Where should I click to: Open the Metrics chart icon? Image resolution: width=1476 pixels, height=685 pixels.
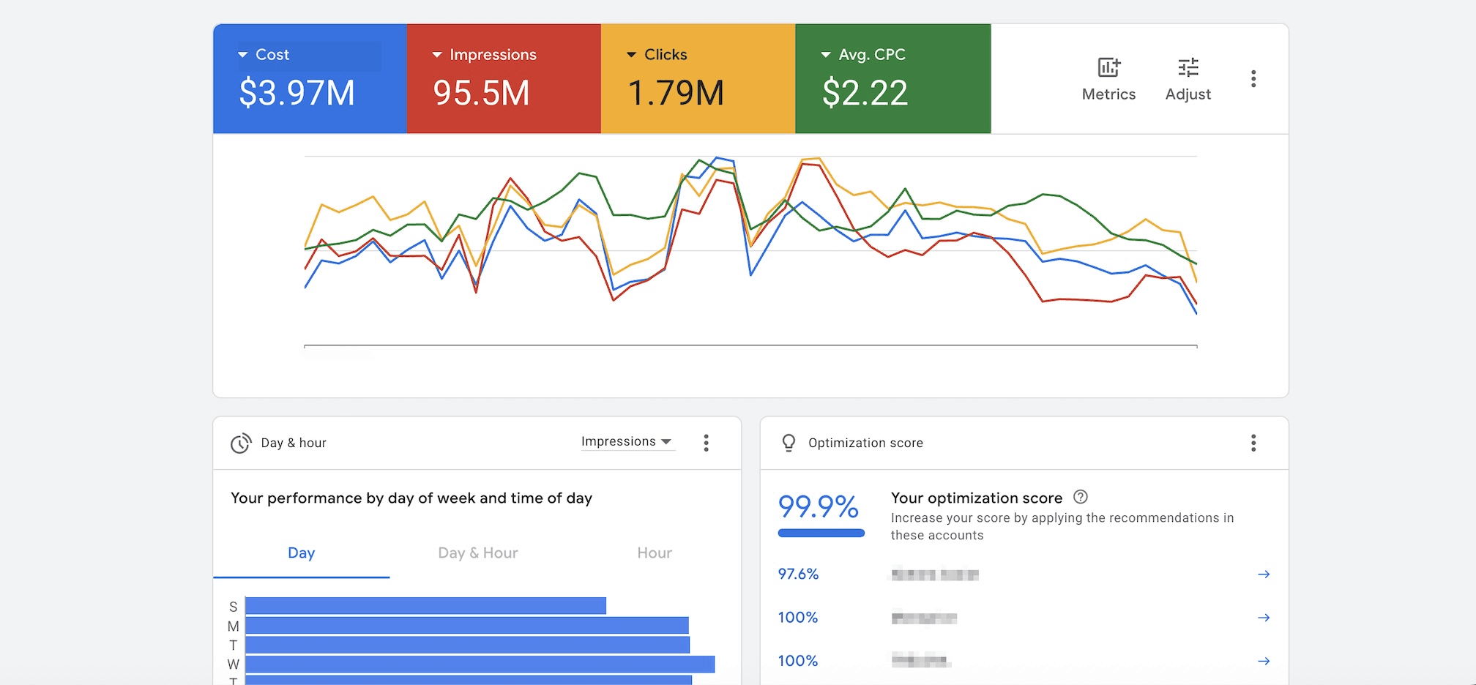tap(1108, 67)
